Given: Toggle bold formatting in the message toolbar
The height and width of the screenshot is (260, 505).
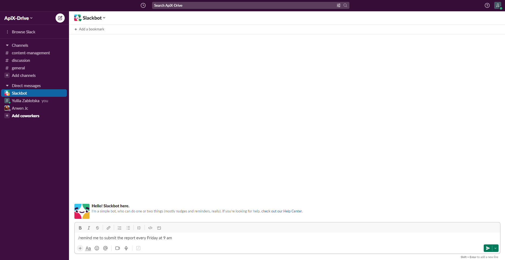Looking at the screenshot, I should [80, 228].
